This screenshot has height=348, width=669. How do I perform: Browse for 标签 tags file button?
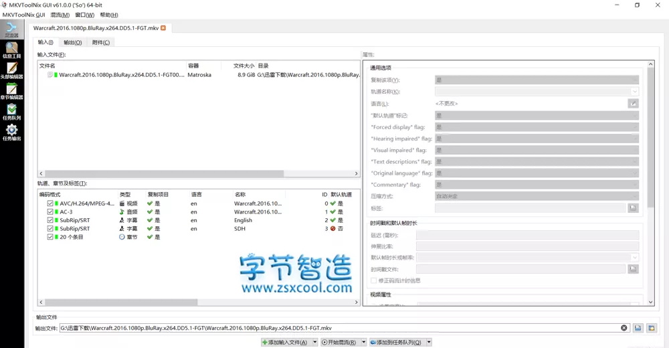tap(633, 208)
